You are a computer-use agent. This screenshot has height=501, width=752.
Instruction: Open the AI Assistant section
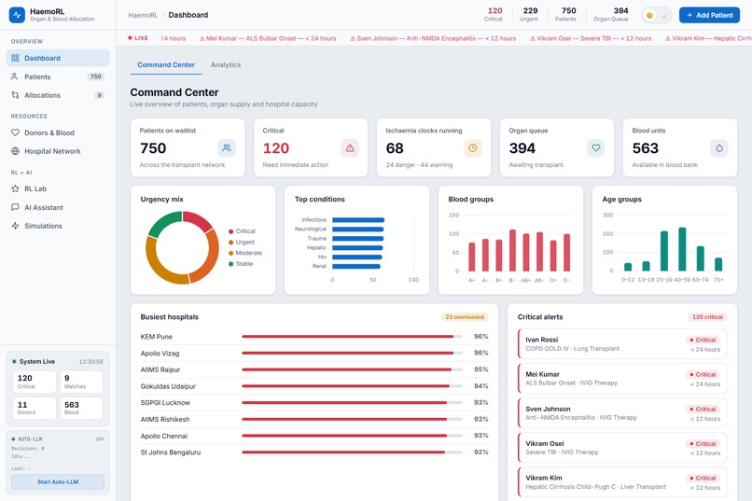pos(58,207)
